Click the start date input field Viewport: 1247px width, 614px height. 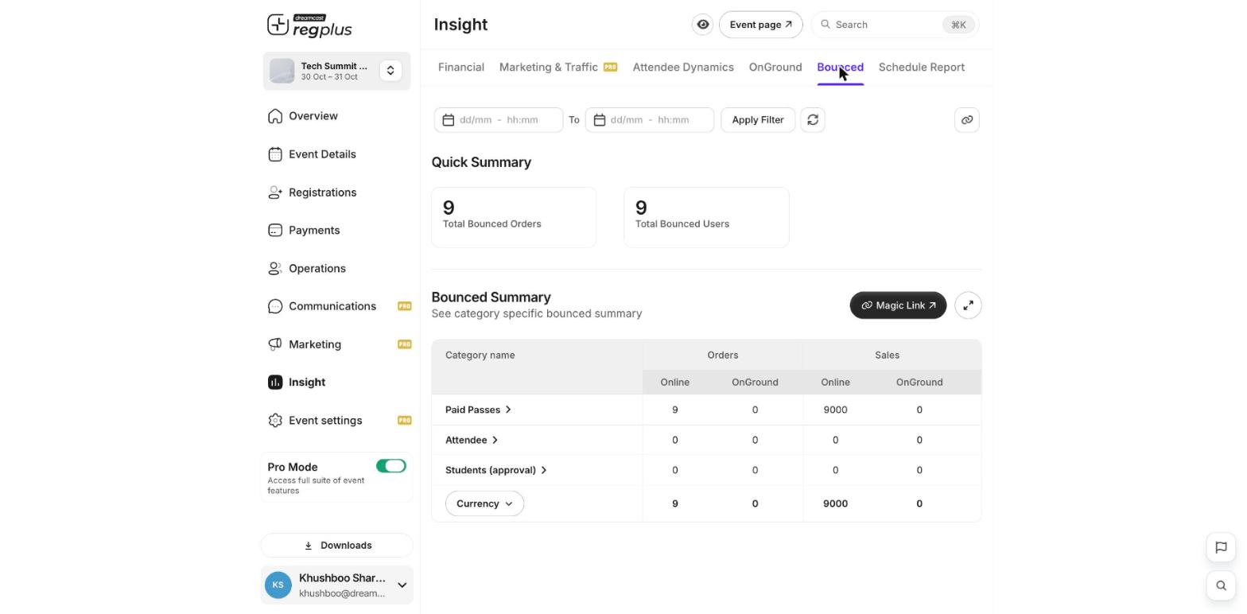(499, 120)
